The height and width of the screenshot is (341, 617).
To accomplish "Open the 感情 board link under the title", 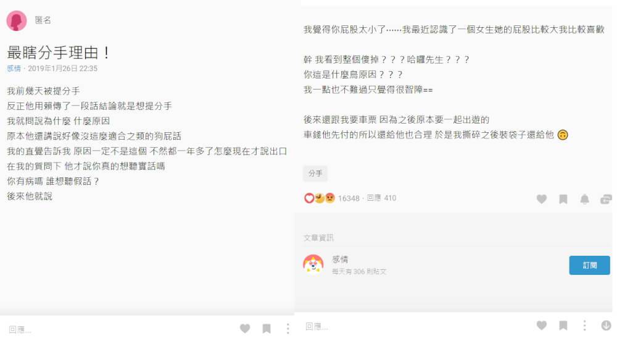I will (14, 69).
